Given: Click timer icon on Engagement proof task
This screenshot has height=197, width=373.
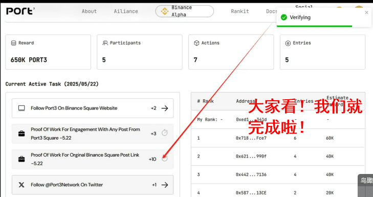Looking at the screenshot, I should [x=165, y=133].
